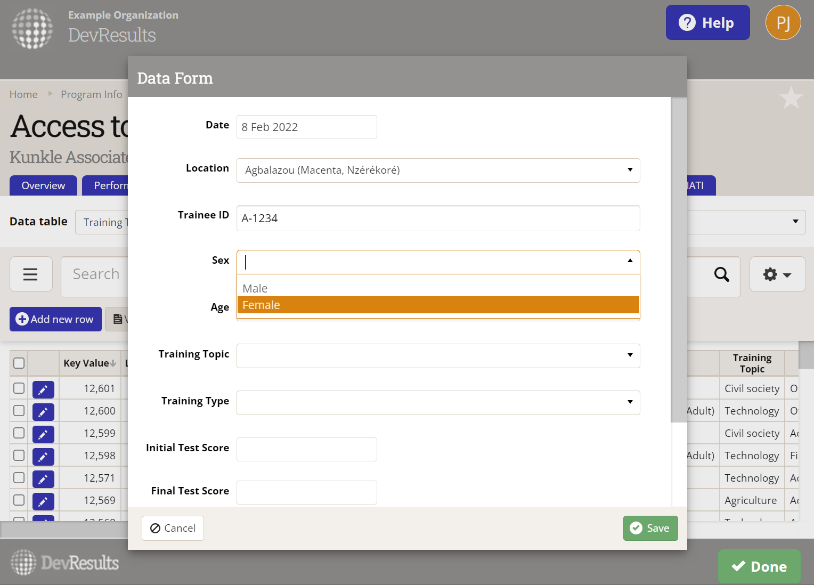Favorite this page with the star icon
The height and width of the screenshot is (585, 814).
tap(791, 98)
